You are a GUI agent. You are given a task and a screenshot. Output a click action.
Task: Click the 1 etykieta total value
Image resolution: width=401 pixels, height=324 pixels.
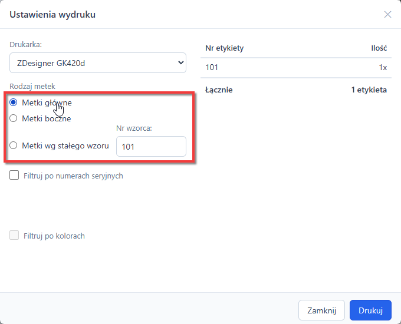tap(369, 90)
